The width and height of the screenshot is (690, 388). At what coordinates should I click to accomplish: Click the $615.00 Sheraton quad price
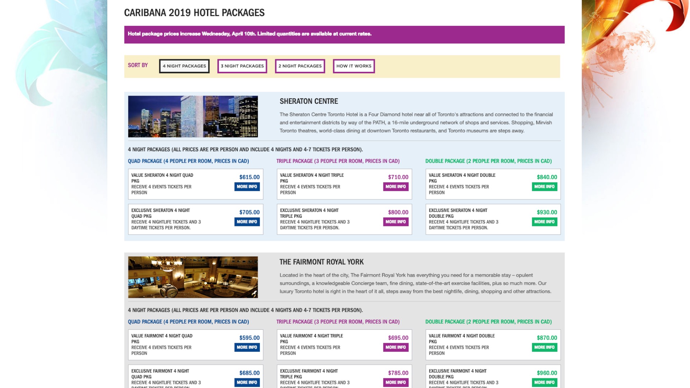pyautogui.click(x=249, y=177)
